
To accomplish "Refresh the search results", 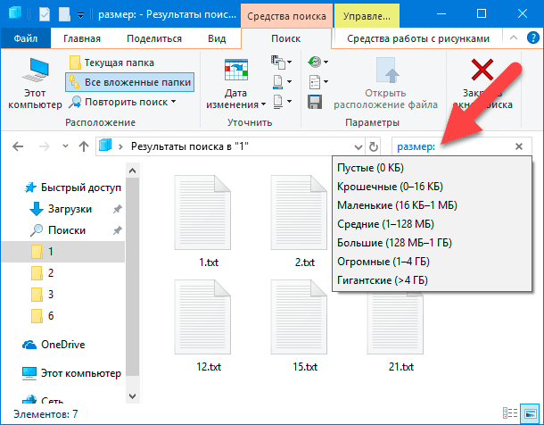I will pyautogui.click(x=374, y=146).
